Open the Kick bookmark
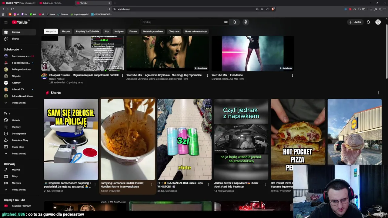388x218 pixels. tap(33, 14)
